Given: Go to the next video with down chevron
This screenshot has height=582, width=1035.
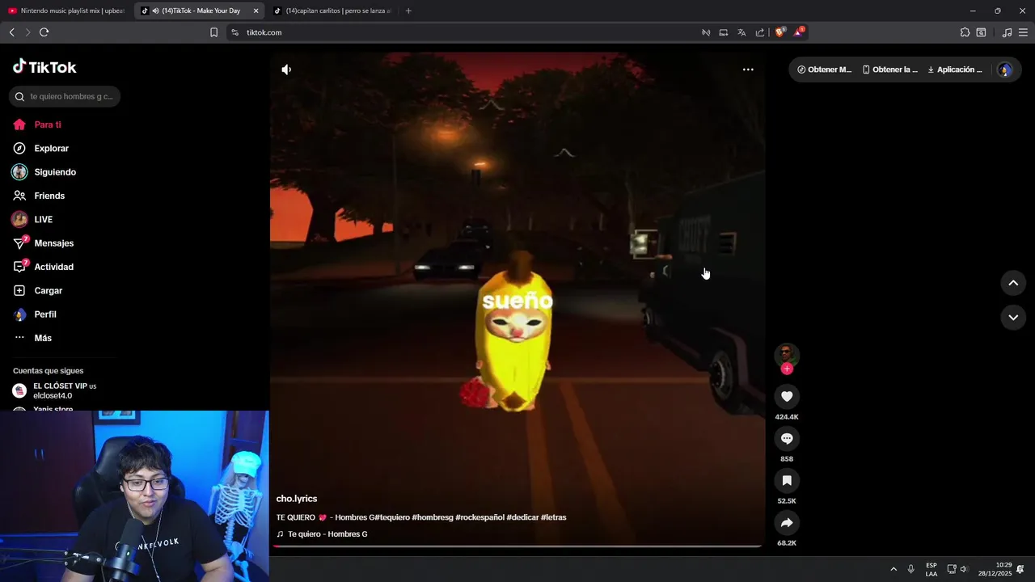Looking at the screenshot, I should coord(1013,318).
